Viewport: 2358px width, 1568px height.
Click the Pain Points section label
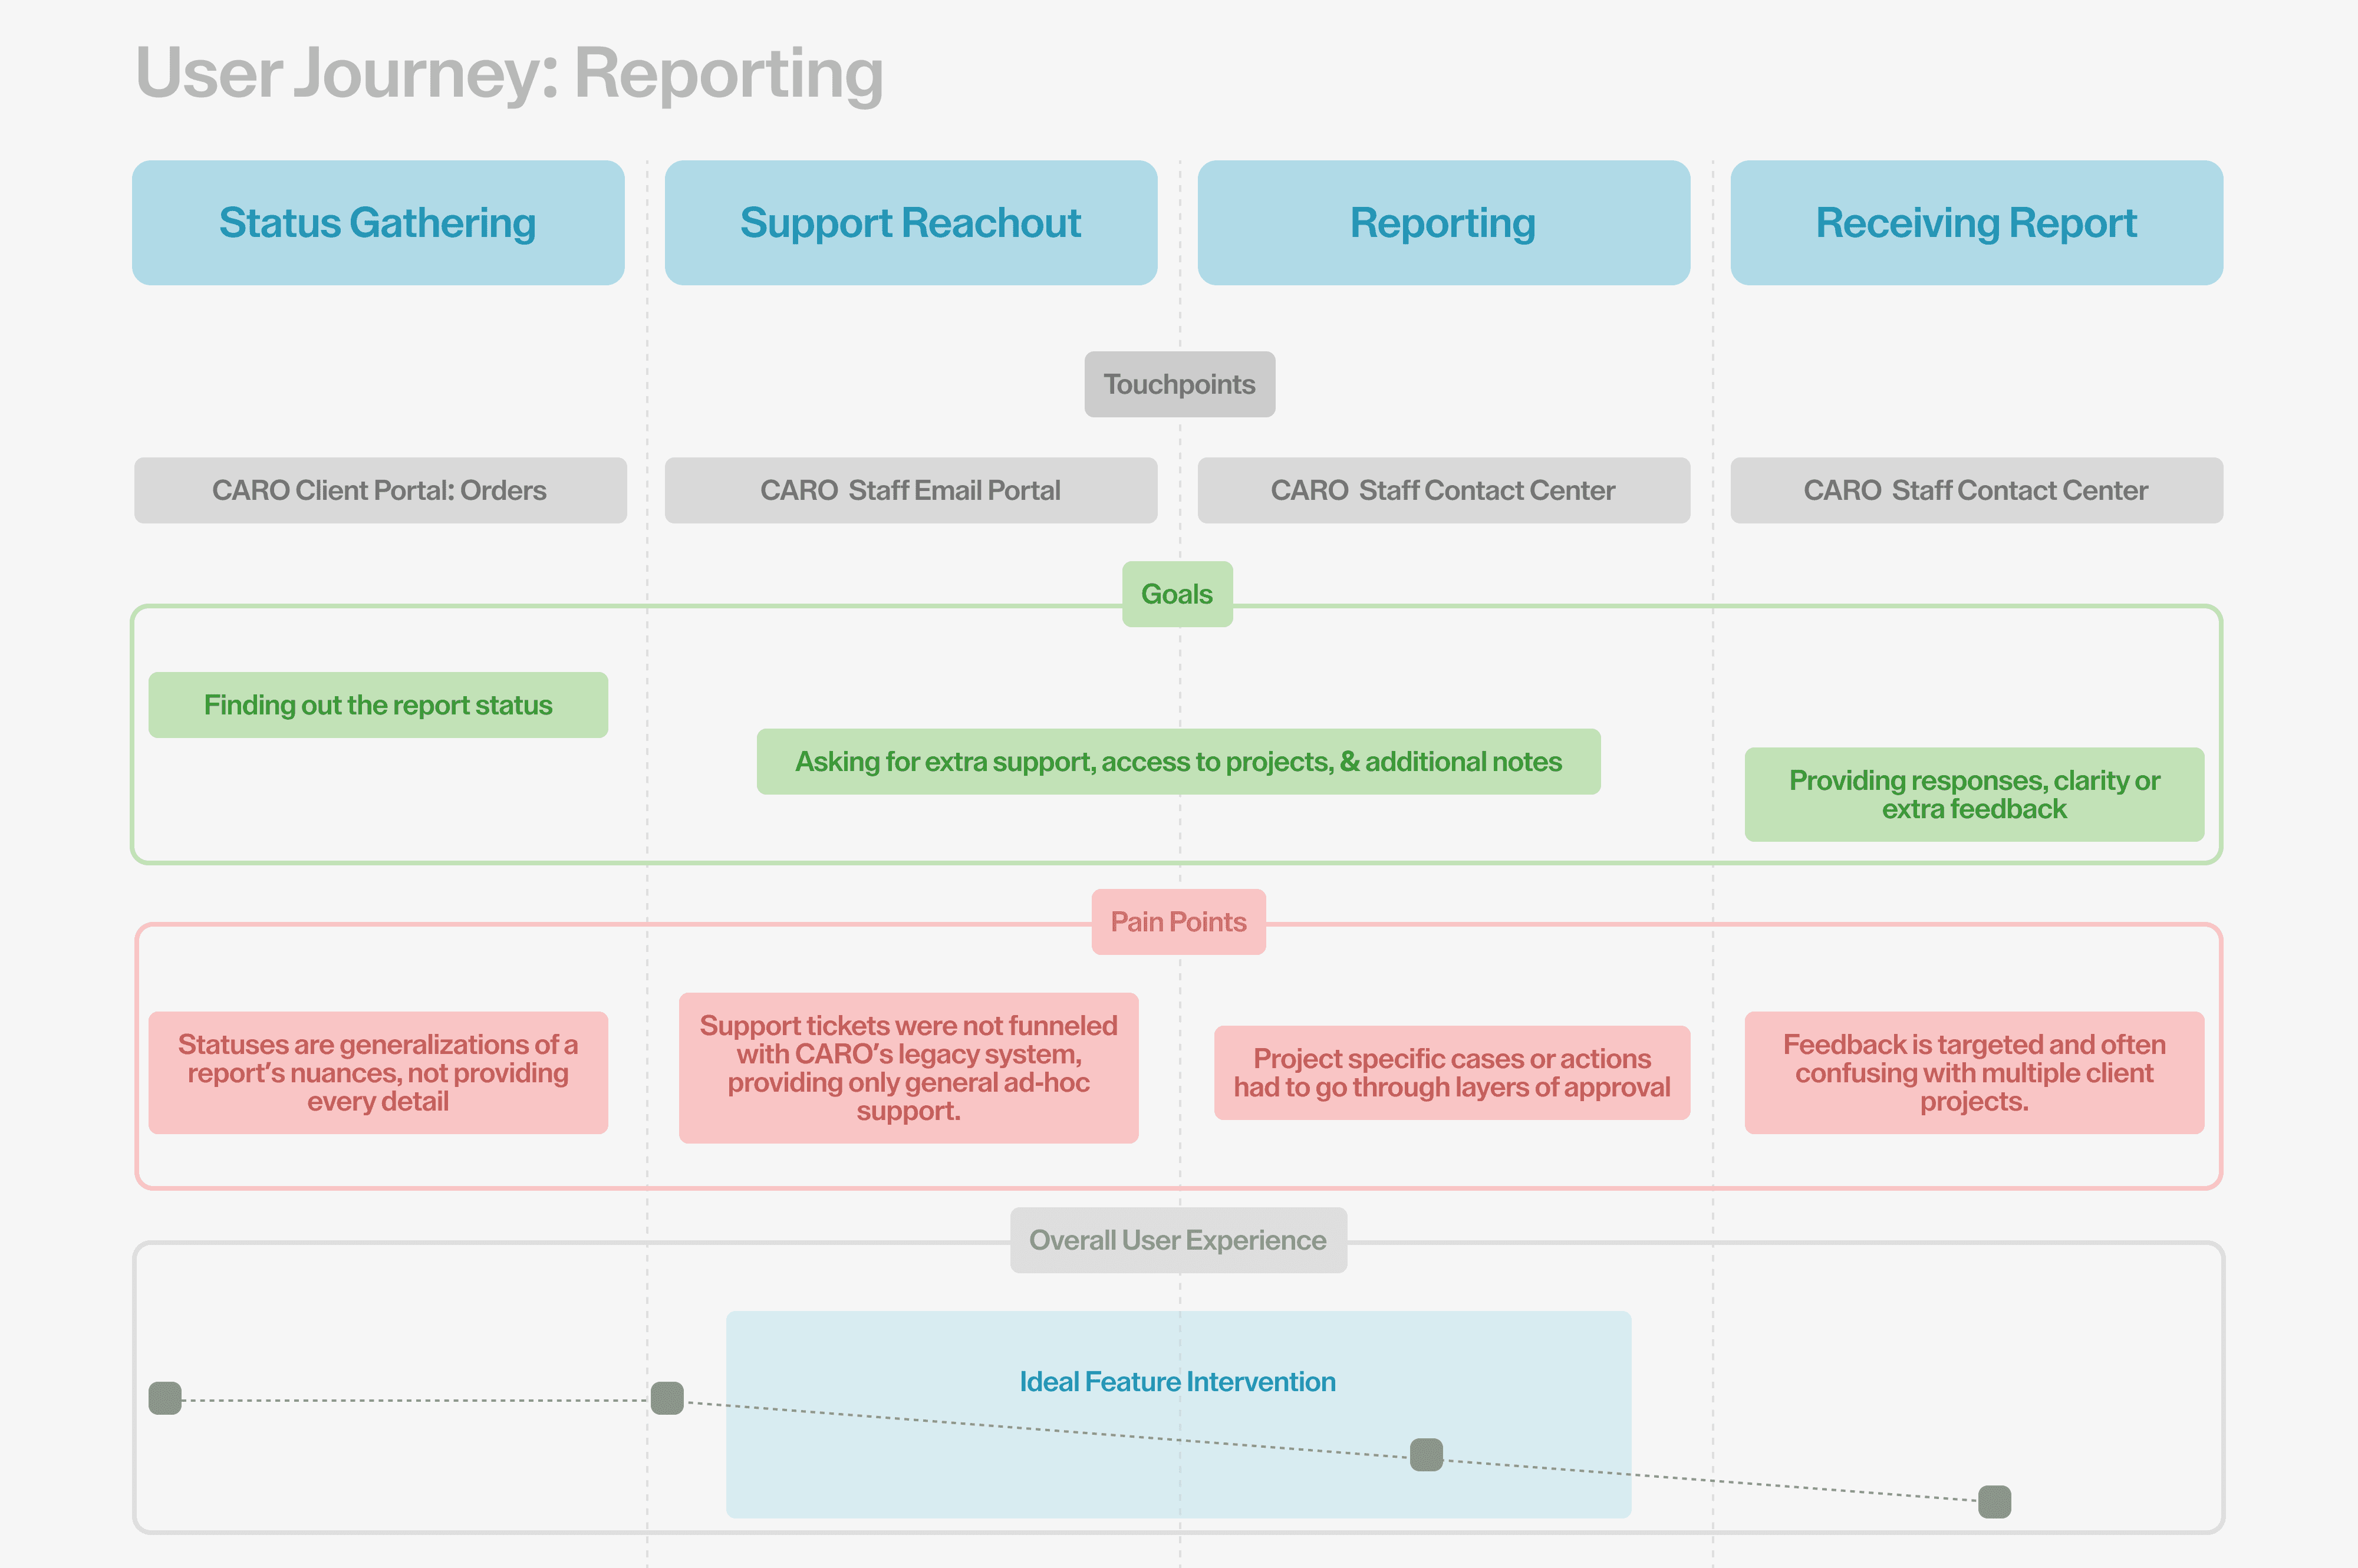pyautogui.click(x=1178, y=922)
